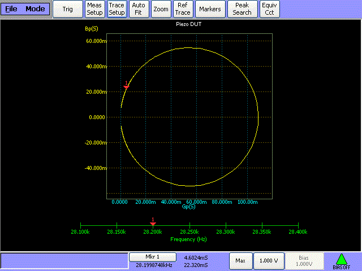Open the Ref Trace options
Image resolution: width=362 pixels, height=271 pixels.
183,9
